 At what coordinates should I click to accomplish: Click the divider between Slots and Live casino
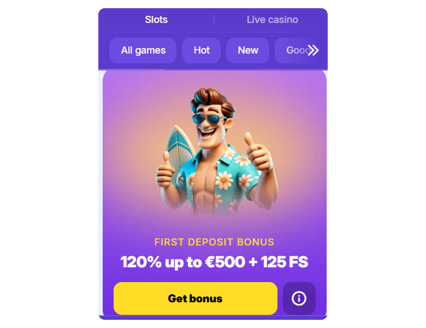tap(214, 20)
